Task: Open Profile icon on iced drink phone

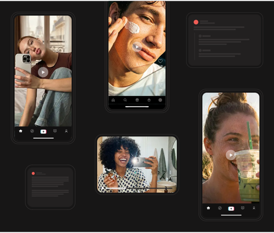Action: point(254,208)
